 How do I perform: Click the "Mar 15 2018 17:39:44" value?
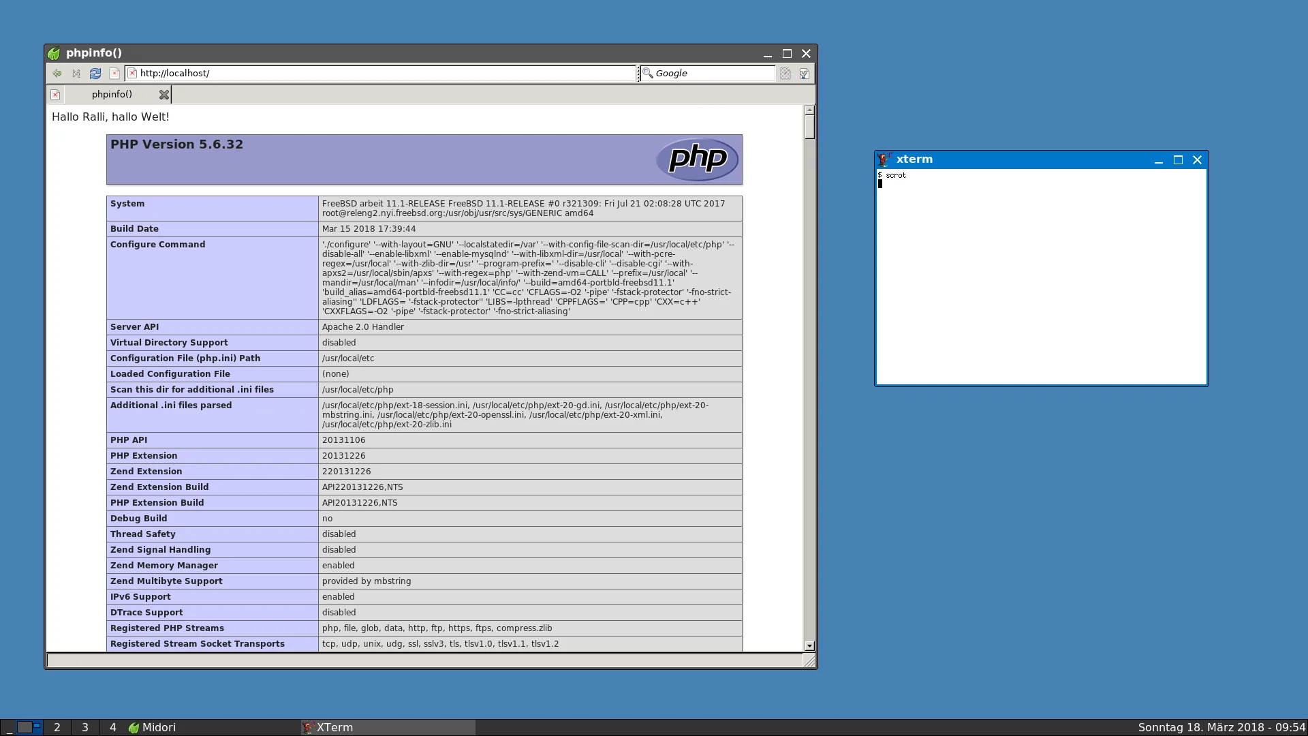coord(369,229)
